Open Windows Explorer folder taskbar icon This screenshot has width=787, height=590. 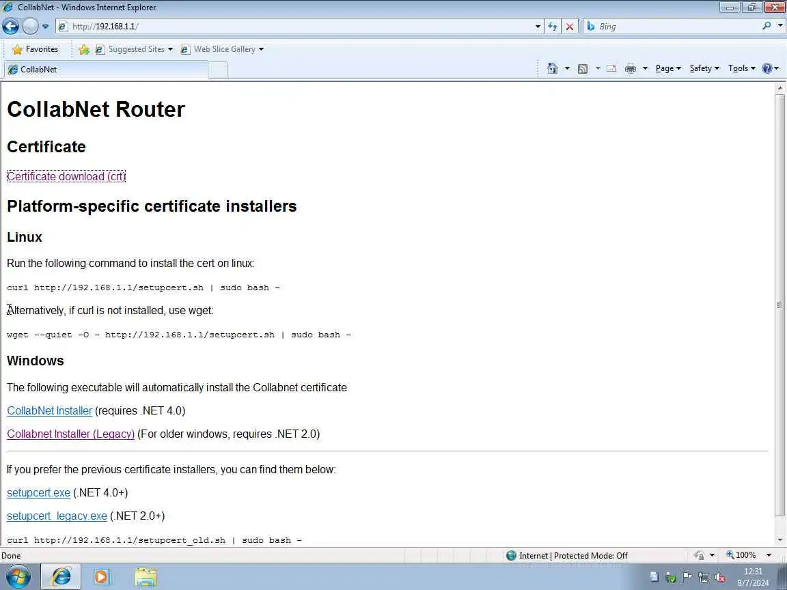tap(146, 577)
